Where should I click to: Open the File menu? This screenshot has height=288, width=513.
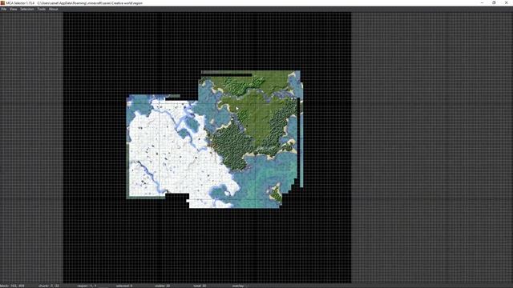pyautogui.click(x=4, y=9)
